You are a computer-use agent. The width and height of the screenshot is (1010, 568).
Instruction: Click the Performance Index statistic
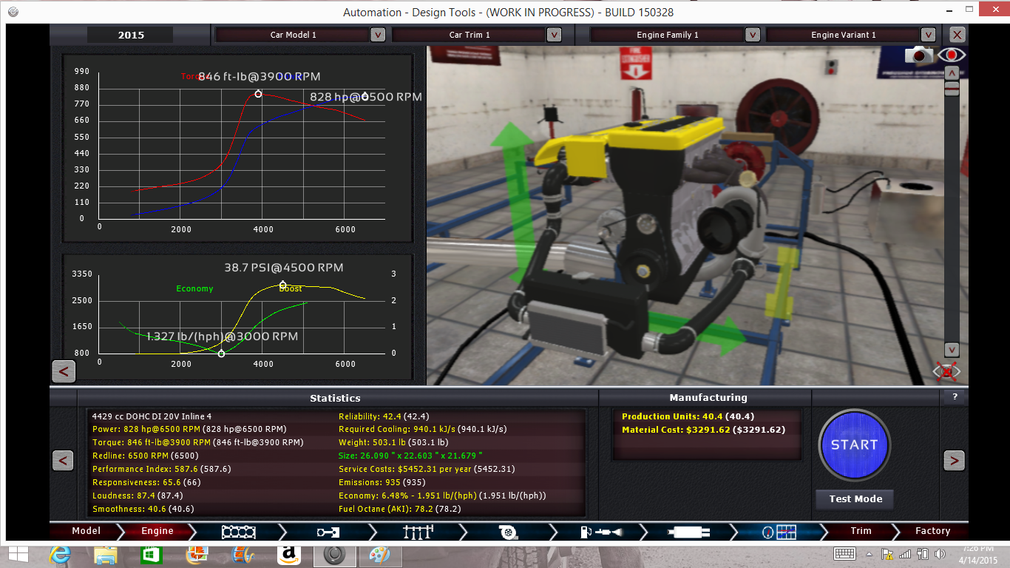161,469
